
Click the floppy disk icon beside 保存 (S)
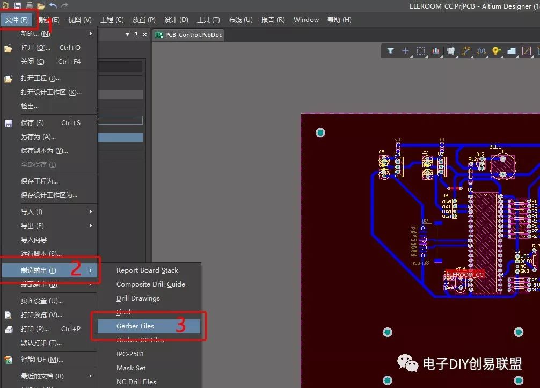coord(8,123)
